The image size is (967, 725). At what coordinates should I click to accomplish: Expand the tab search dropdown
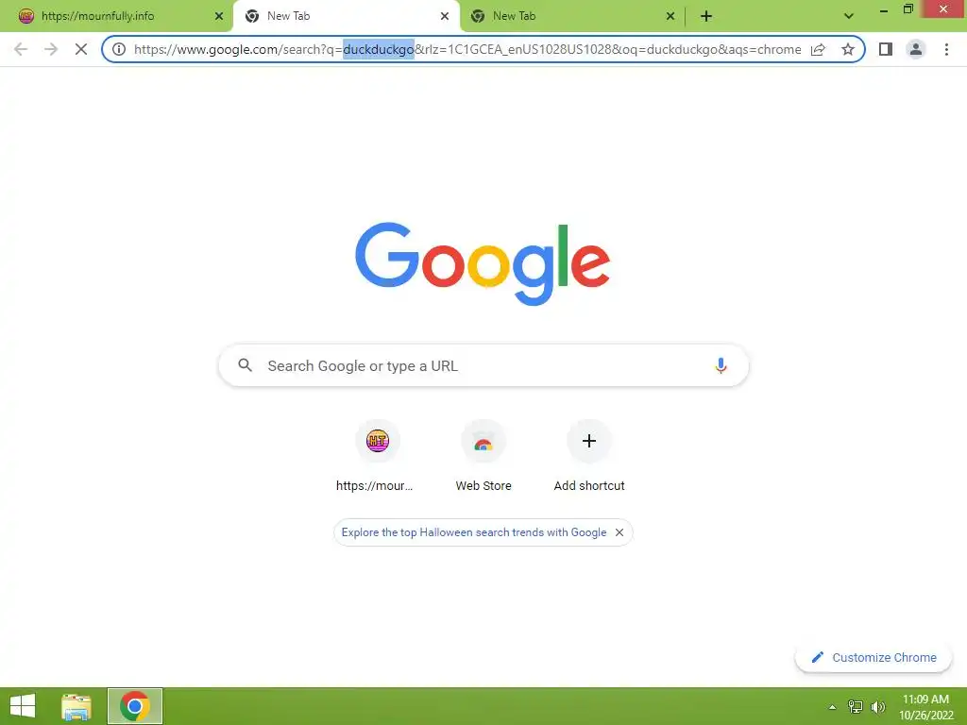point(849,17)
